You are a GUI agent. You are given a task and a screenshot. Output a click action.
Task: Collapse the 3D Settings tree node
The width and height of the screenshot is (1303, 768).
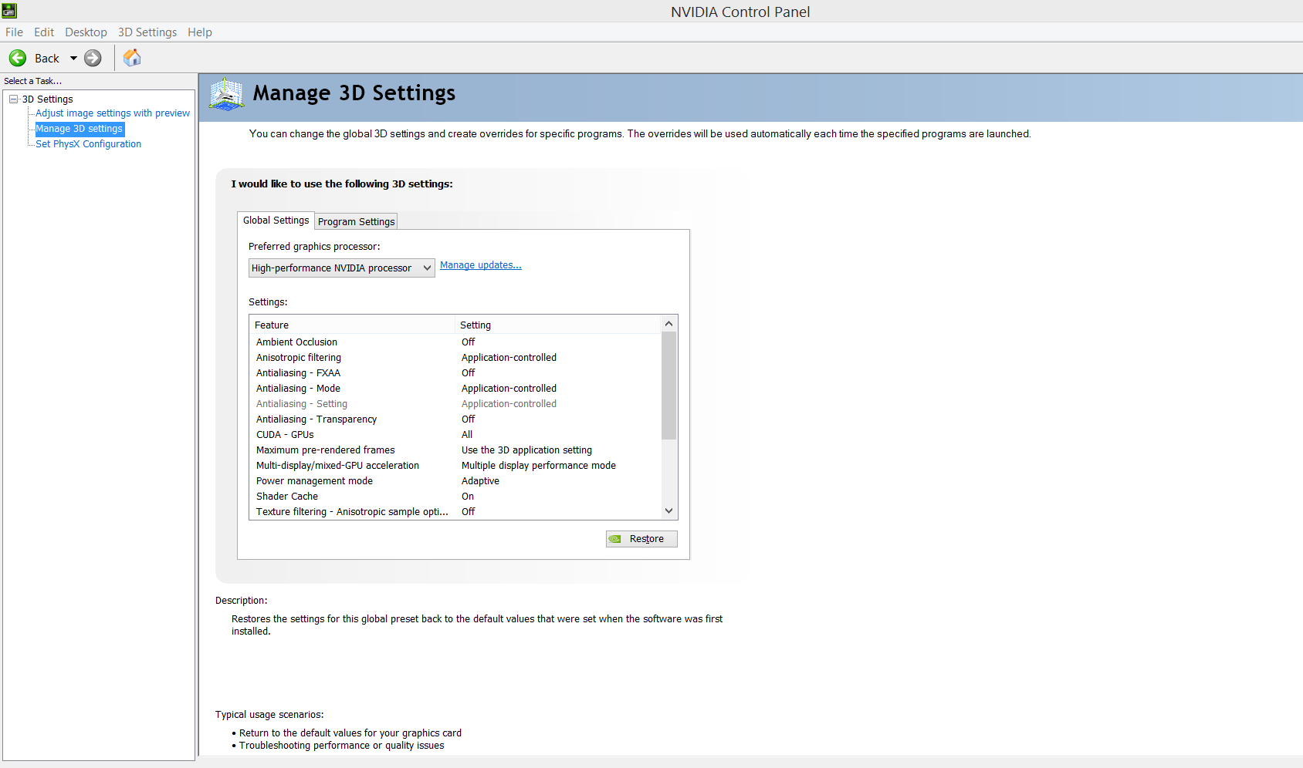click(13, 99)
